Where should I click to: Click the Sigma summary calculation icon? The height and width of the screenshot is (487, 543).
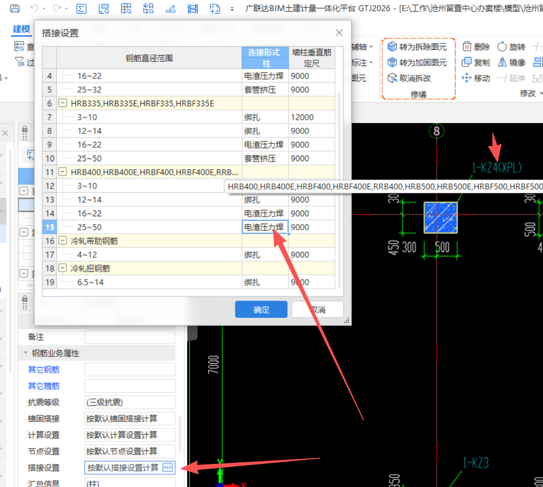coord(81,8)
